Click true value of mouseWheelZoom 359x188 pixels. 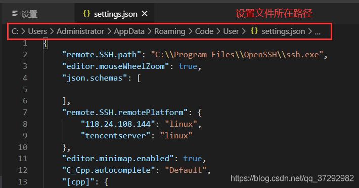[188, 66]
